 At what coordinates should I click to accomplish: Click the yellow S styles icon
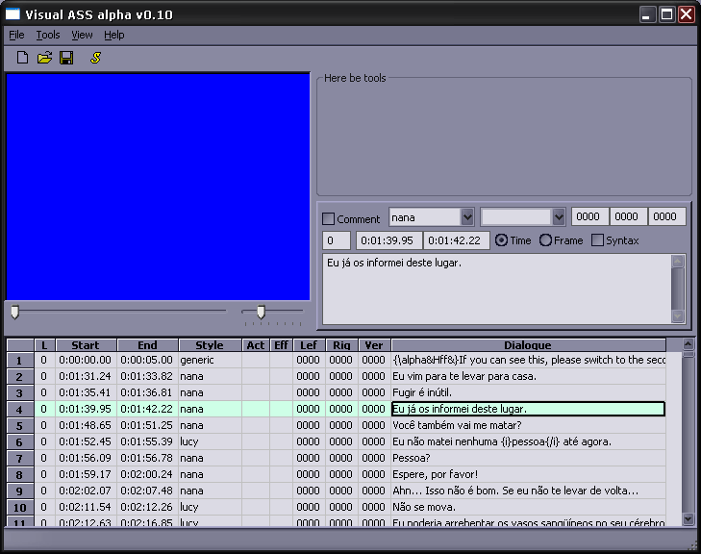[x=95, y=59]
